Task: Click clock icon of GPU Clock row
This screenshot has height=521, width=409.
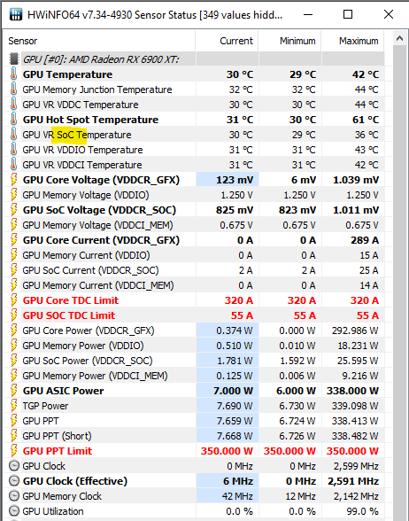Action: coord(14,466)
